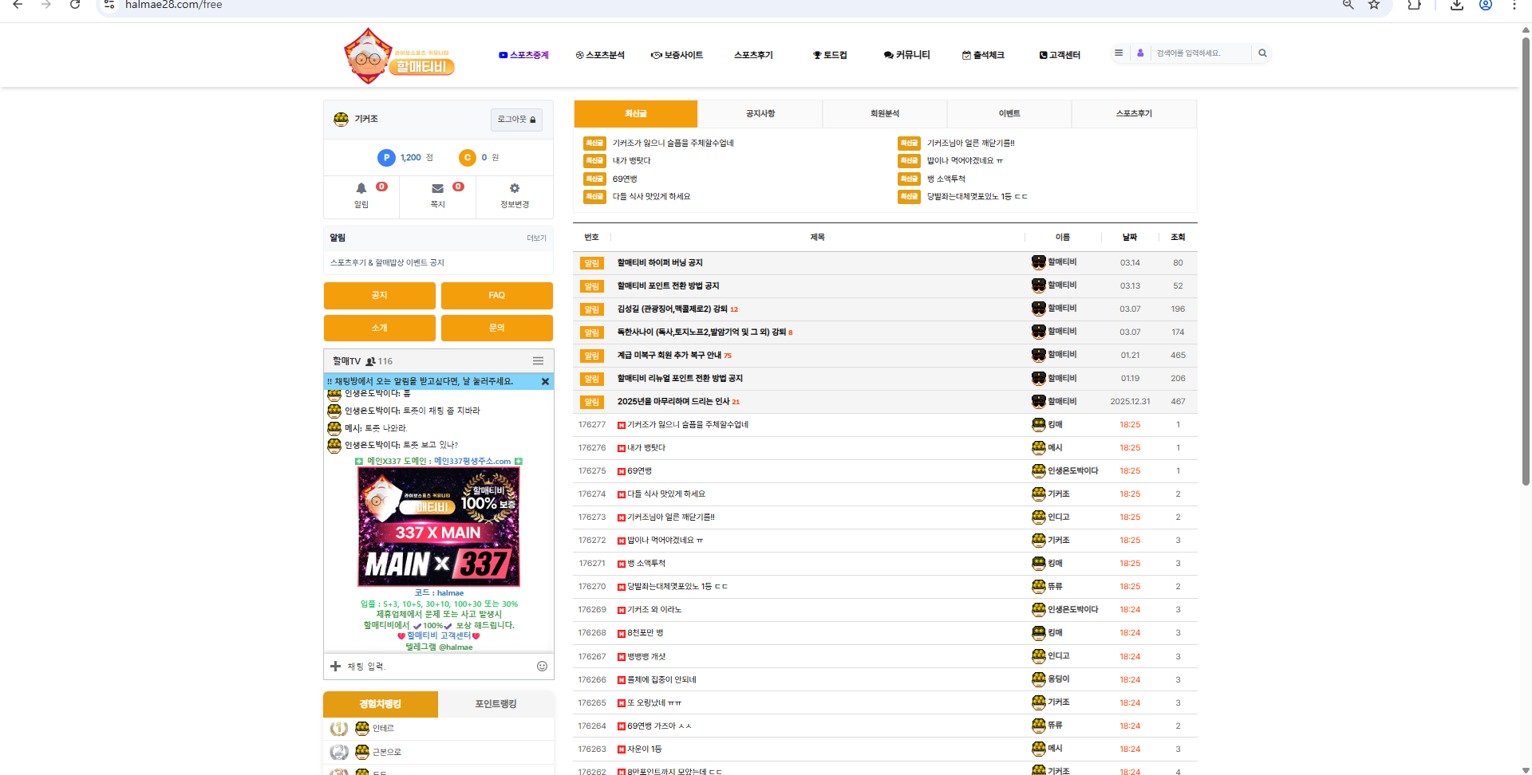Click the orange FAQ button
The image size is (1532, 775).
[x=496, y=296]
